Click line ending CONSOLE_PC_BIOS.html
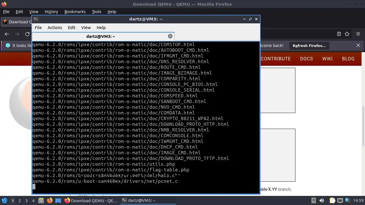Screen dimensions: 365x205 click(x=125, y=84)
